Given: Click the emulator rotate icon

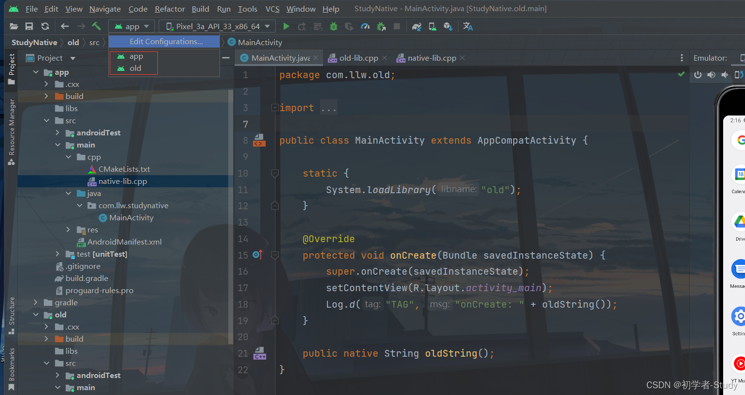Looking at the screenshot, I should (739, 75).
